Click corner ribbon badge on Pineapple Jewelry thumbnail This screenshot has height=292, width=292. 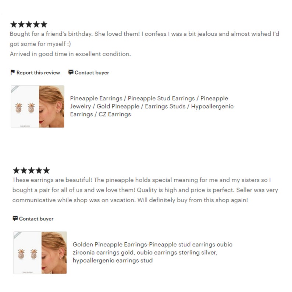coord(15,89)
